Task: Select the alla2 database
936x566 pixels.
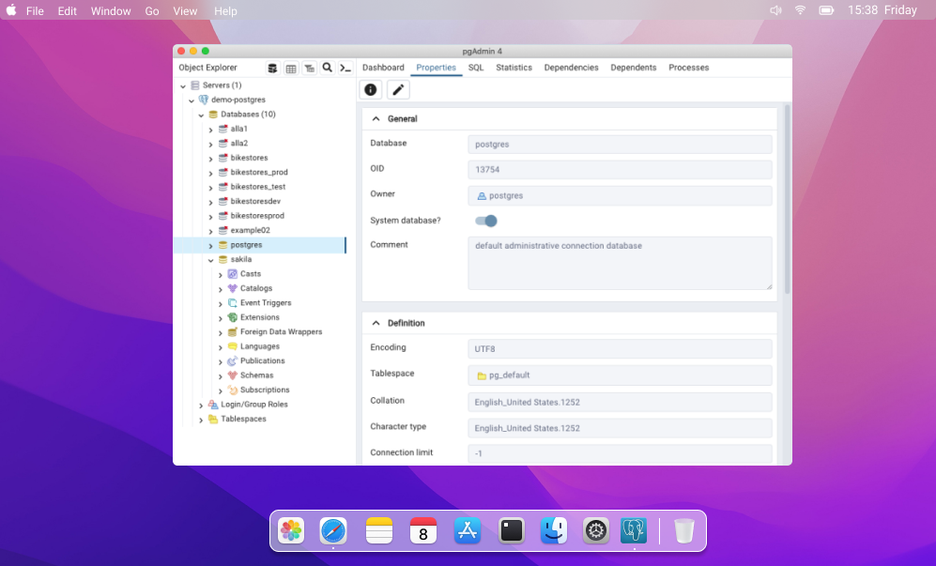Action: tap(238, 144)
